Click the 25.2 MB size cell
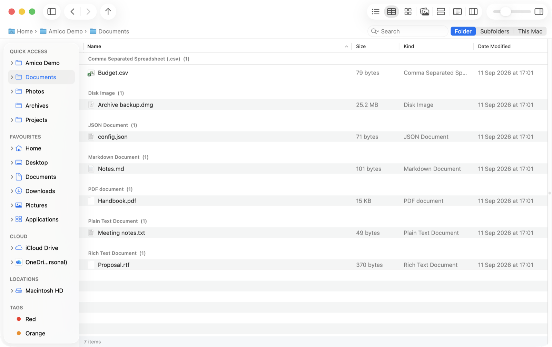Image resolution: width=552 pixels, height=347 pixels. [367, 105]
